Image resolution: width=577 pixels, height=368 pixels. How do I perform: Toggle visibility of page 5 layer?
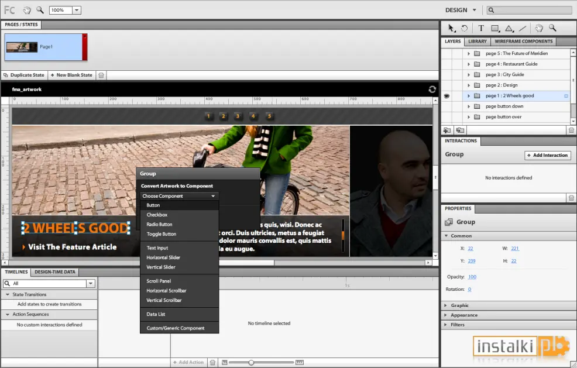[447, 53]
